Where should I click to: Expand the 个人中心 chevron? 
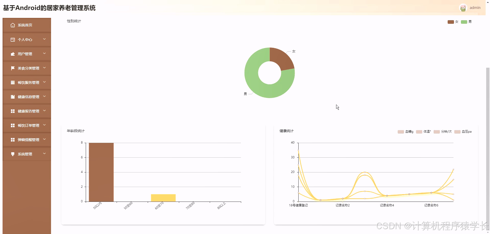pyautogui.click(x=44, y=39)
